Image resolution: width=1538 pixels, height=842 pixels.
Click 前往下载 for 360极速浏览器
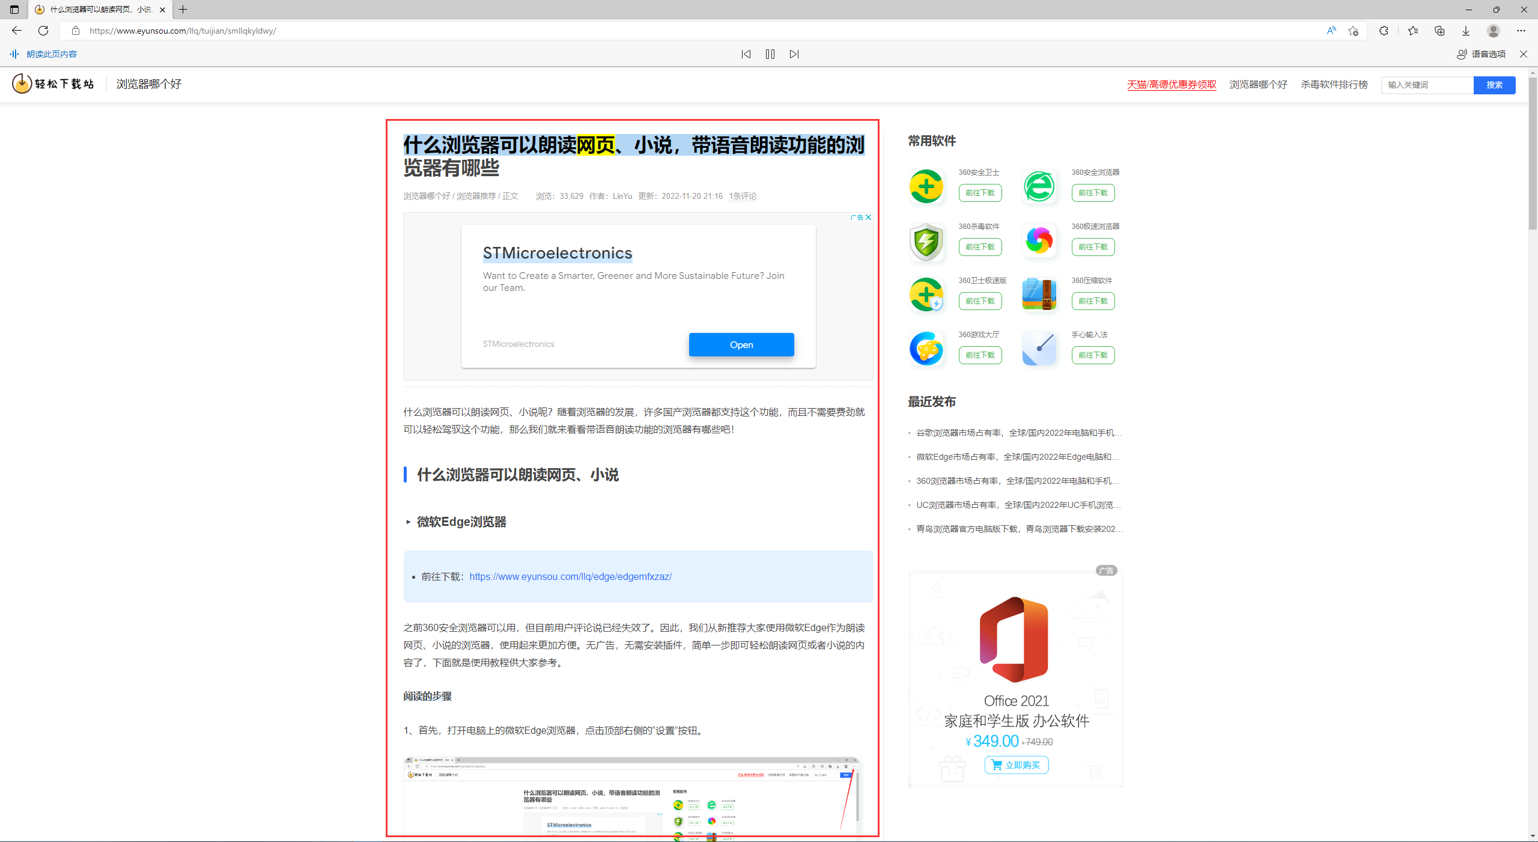[x=1093, y=247]
